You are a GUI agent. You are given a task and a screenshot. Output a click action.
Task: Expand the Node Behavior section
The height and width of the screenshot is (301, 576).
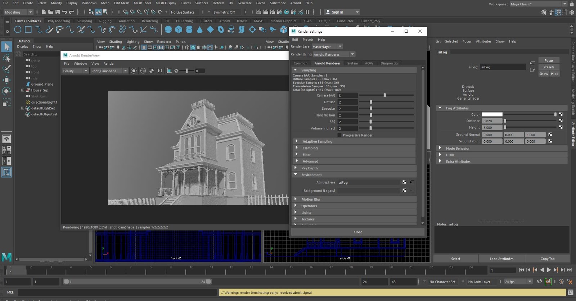502,148
